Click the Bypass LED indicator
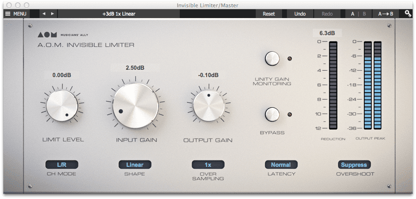This screenshot has height=199, width=416. pyautogui.click(x=290, y=115)
